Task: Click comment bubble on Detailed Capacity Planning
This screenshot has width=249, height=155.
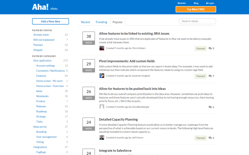Action: [210, 138]
